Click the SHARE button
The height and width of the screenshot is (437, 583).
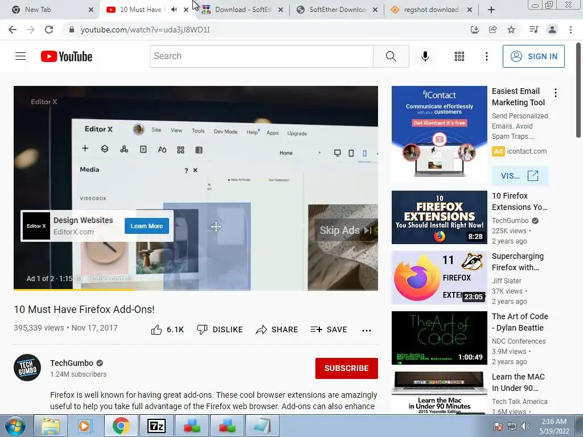pos(277,329)
